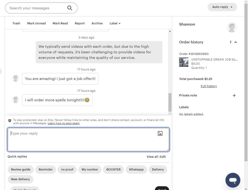Click the search magnifier icon
This screenshot has height=190, width=248.
70,8
